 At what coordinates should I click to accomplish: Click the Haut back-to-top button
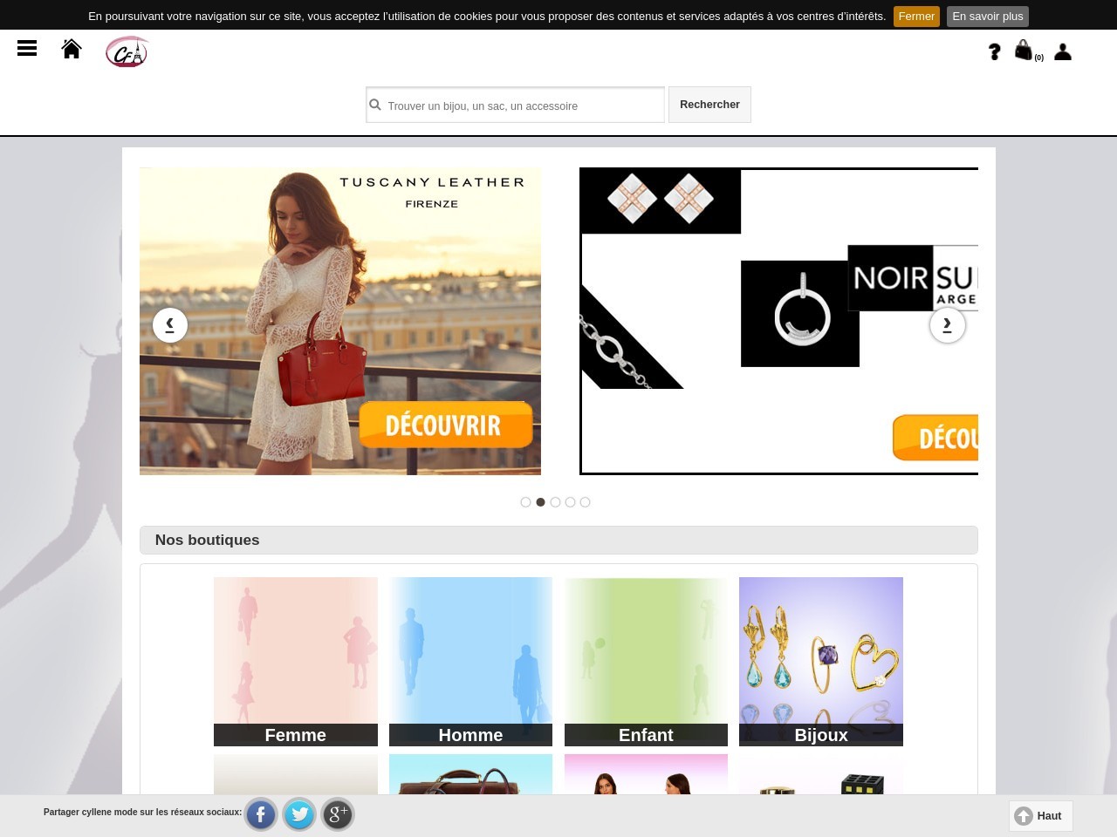(x=1041, y=816)
